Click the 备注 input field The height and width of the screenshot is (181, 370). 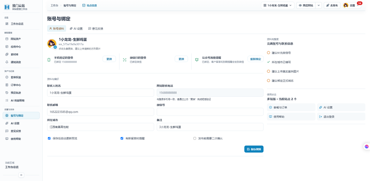pos(210,127)
